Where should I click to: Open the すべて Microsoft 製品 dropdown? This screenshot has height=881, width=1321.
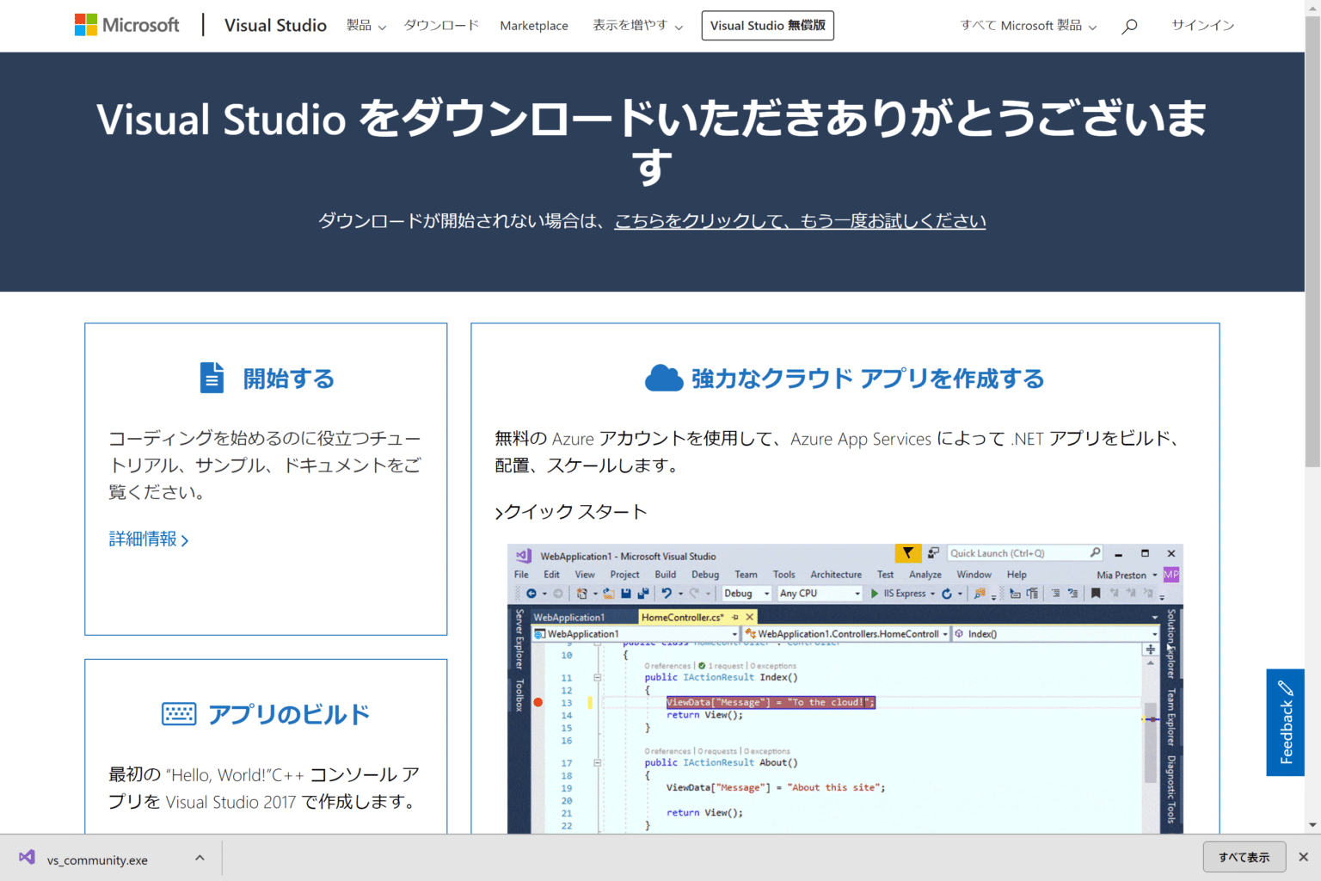1026,26
